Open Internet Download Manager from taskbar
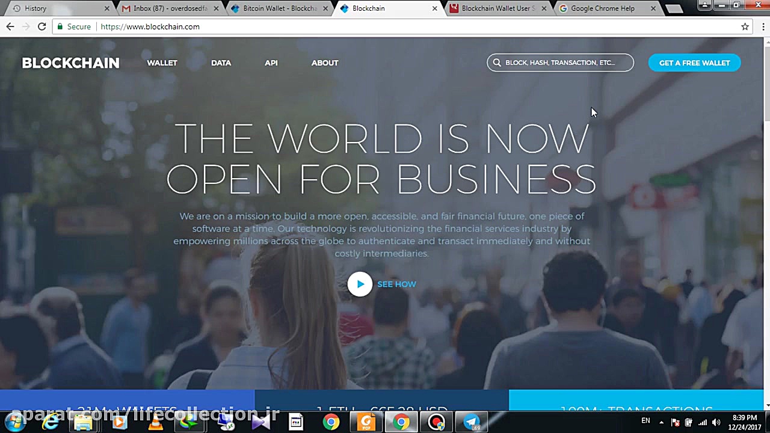The image size is (770, 433). click(x=189, y=423)
